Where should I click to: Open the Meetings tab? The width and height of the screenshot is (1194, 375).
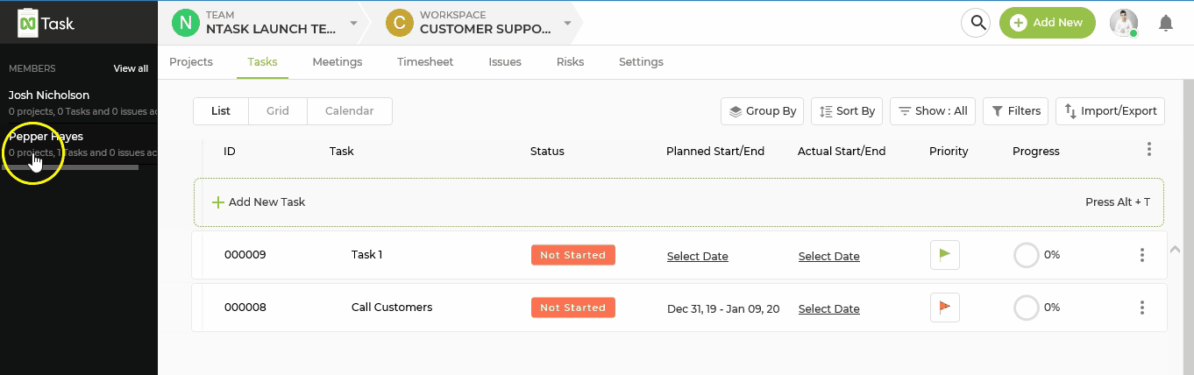pyautogui.click(x=337, y=62)
